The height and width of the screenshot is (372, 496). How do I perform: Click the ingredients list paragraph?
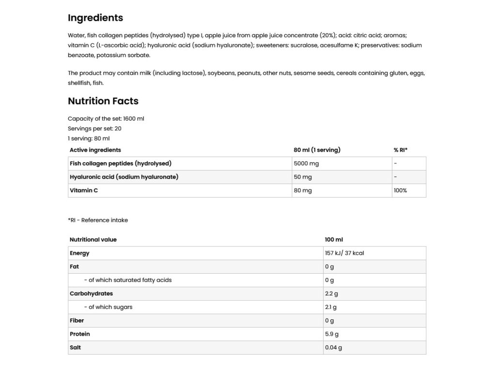pos(245,46)
